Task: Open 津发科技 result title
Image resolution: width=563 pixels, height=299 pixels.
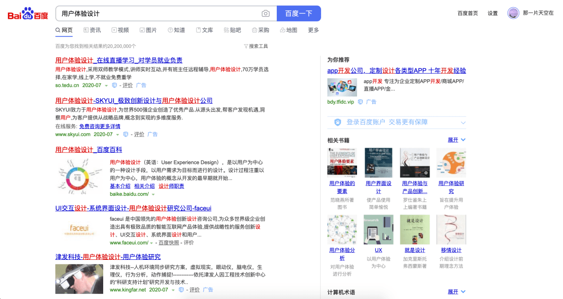Action: click(108, 257)
